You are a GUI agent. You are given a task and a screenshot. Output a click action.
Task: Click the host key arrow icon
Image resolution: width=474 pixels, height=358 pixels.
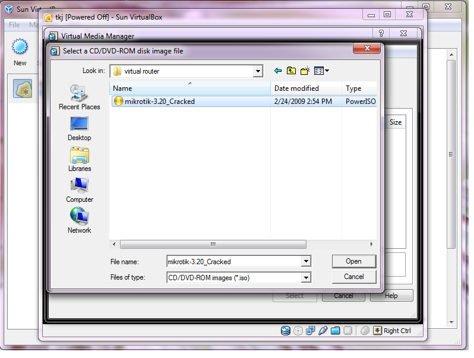point(377,331)
